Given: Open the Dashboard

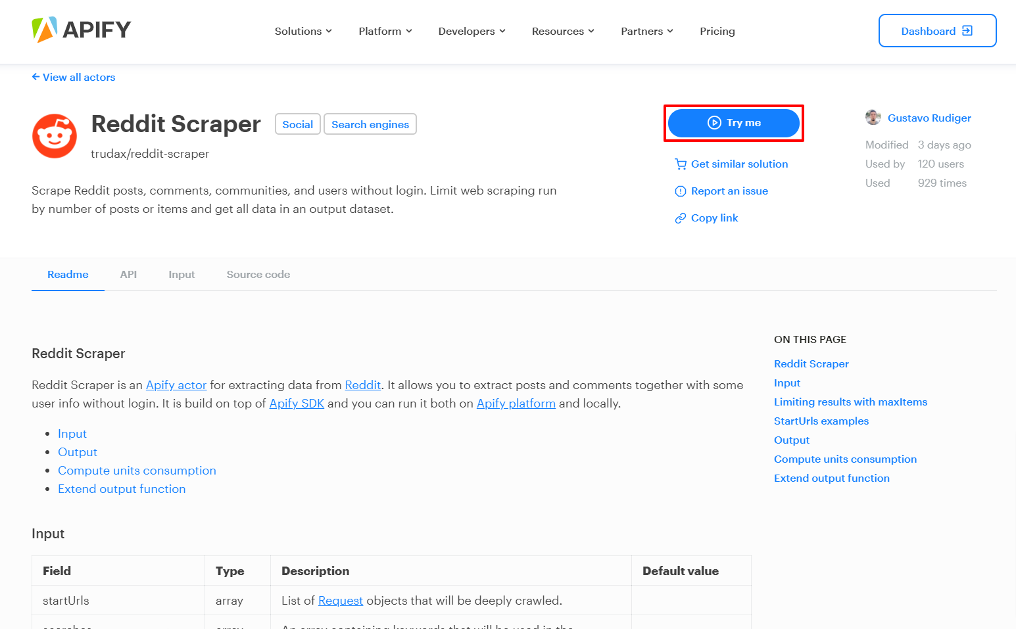Looking at the screenshot, I should click(x=937, y=31).
